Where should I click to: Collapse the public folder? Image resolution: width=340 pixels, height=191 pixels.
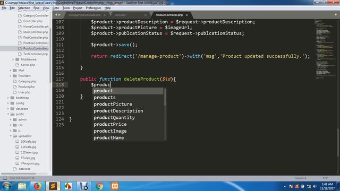pyautogui.click(x=8, y=114)
